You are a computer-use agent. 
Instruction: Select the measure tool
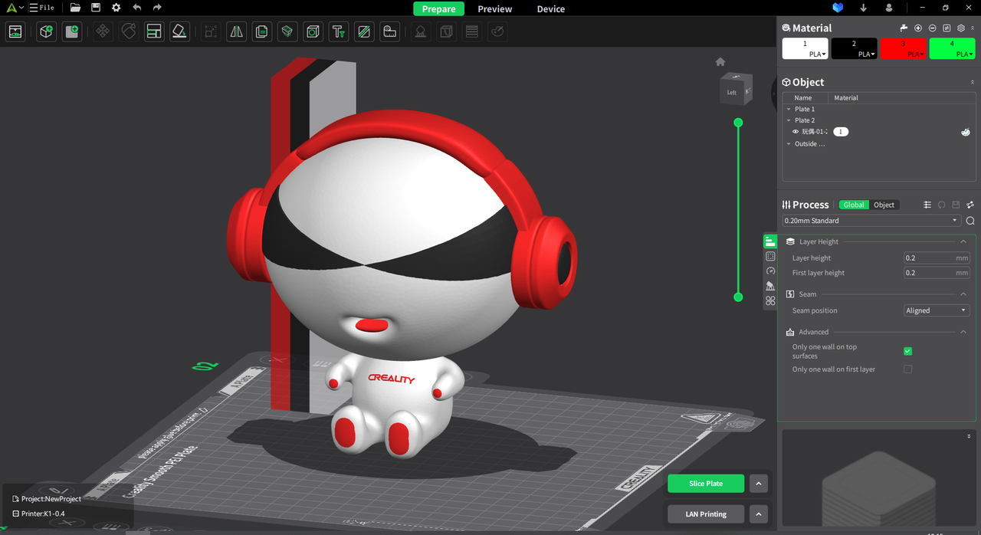389,32
